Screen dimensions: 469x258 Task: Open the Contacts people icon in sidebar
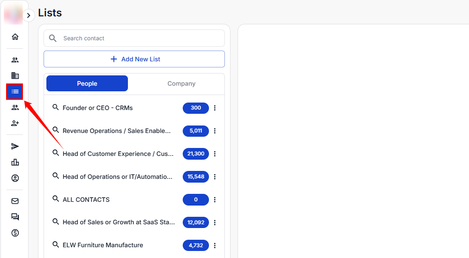coord(15,60)
